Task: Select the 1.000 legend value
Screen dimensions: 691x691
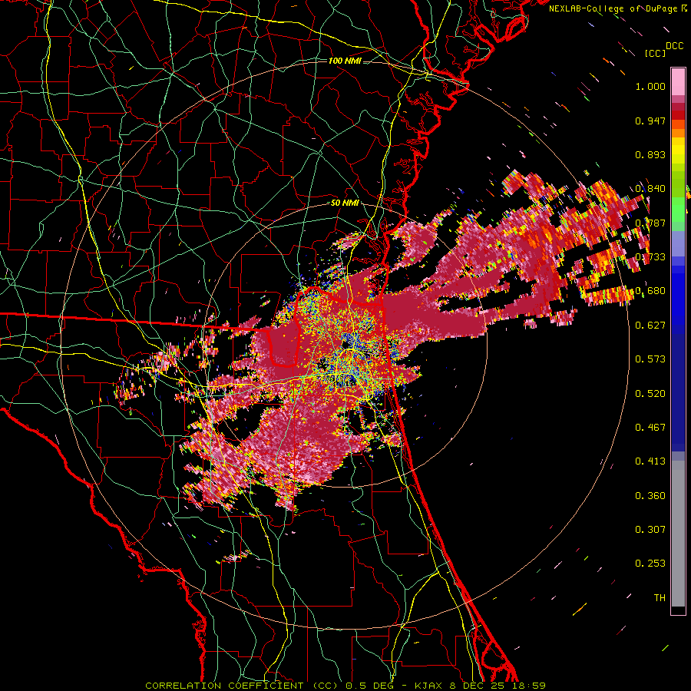Action: [650, 86]
